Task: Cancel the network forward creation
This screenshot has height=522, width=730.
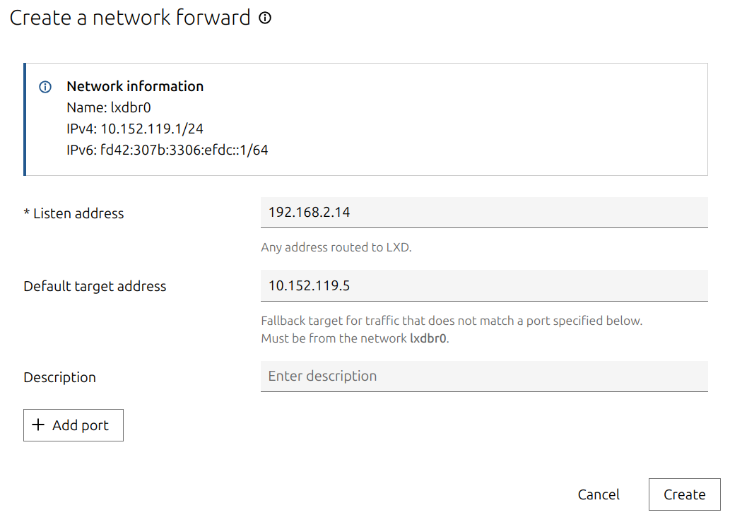Action: point(599,494)
